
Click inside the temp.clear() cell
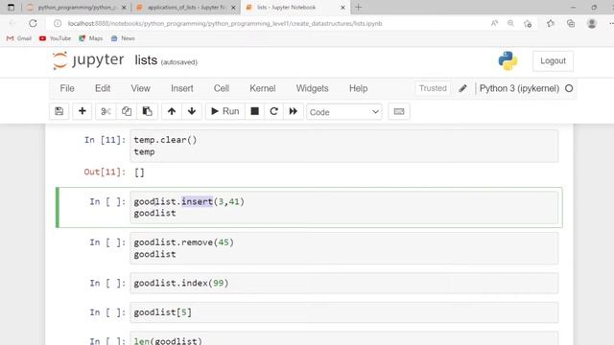(x=343, y=146)
